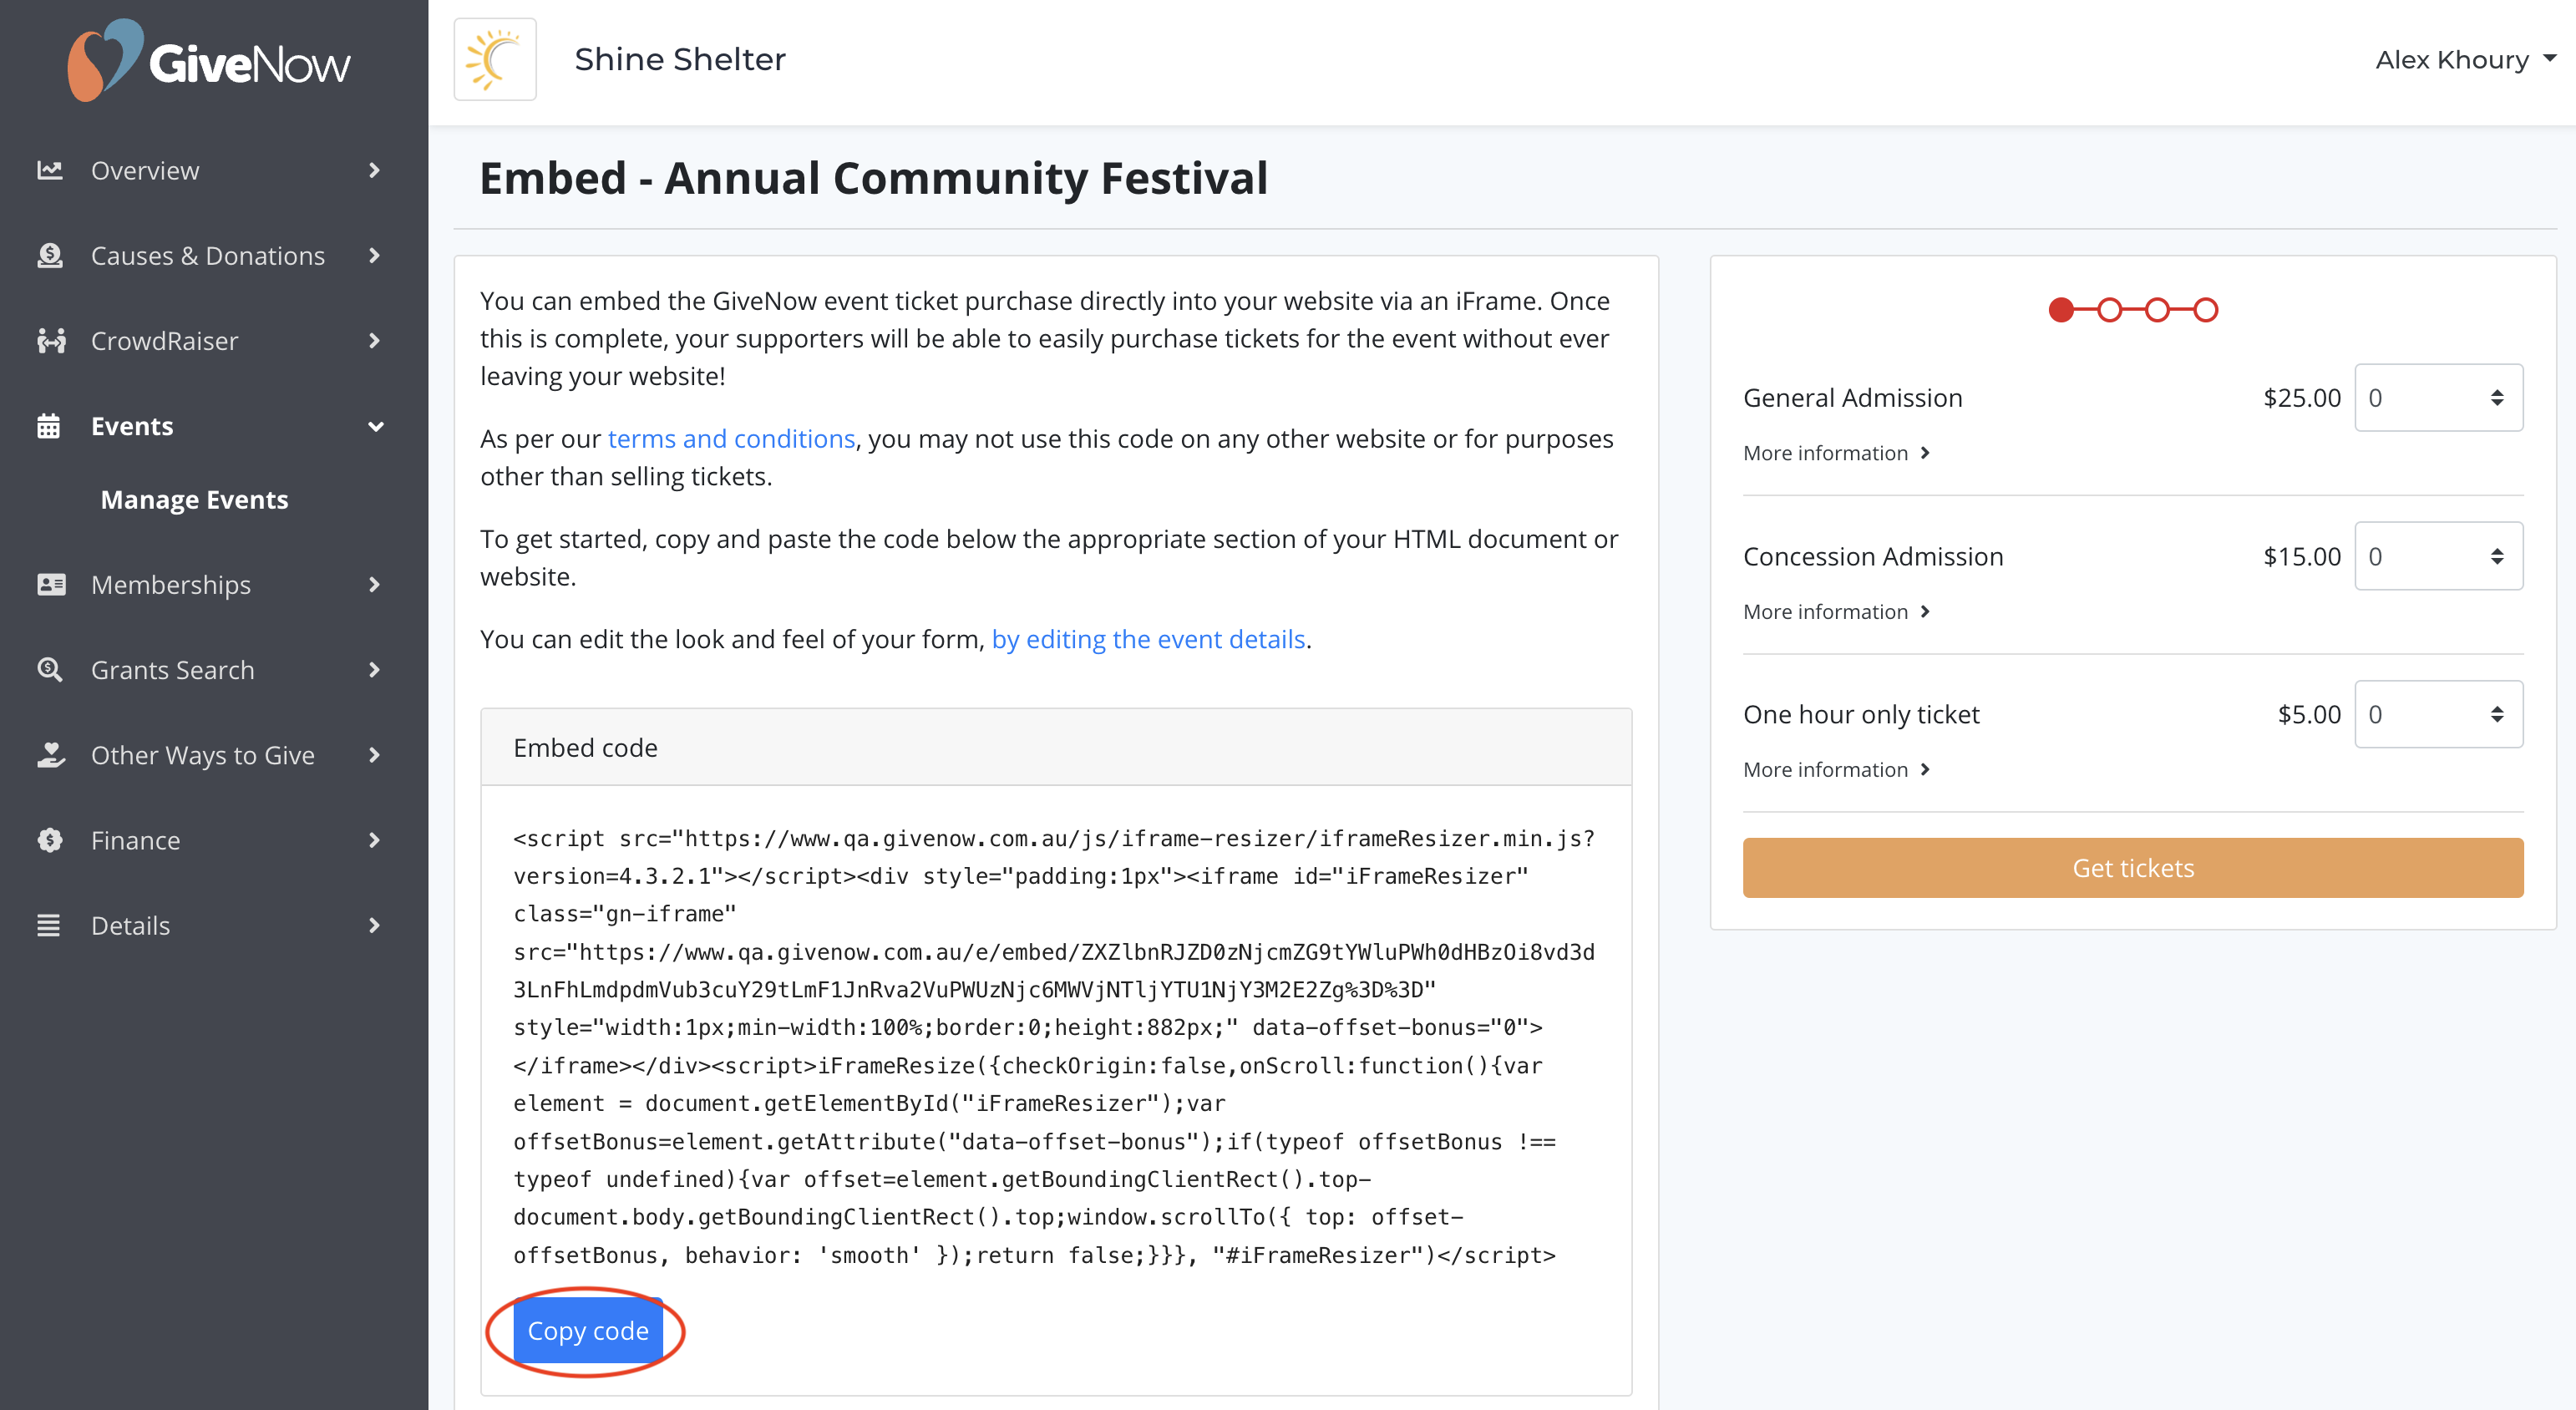Click the Details list icon
The height and width of the screenshot is (1410, 2576).
pyautogui.click(x=48, y=926)
